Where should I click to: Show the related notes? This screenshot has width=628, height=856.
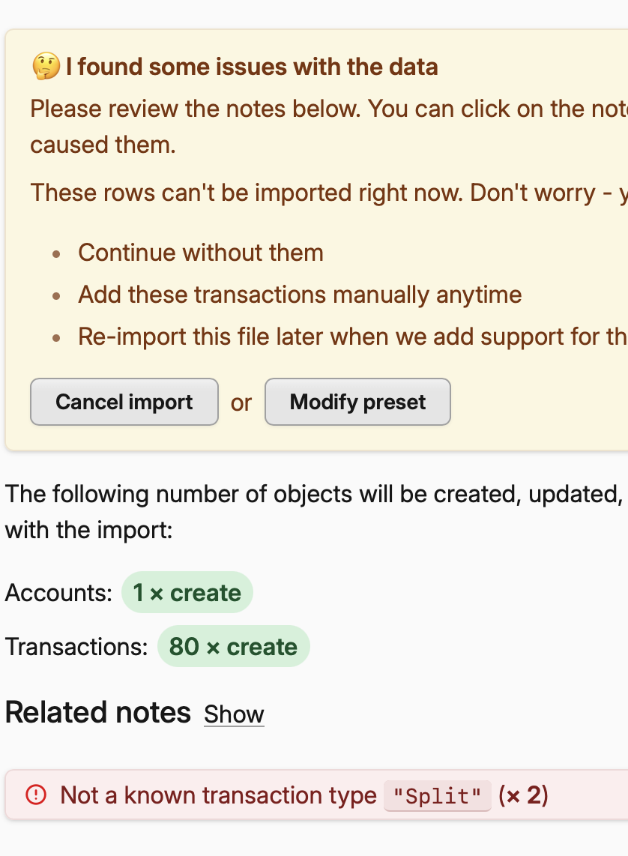click(234, 714)
